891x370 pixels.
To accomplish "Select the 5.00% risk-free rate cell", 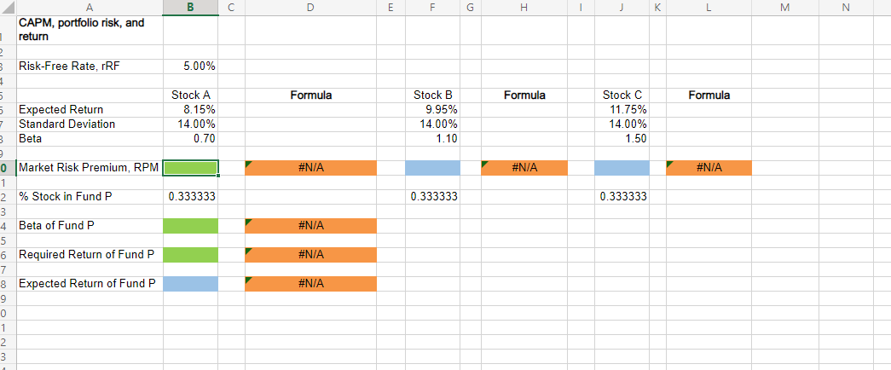I will 190,66.
